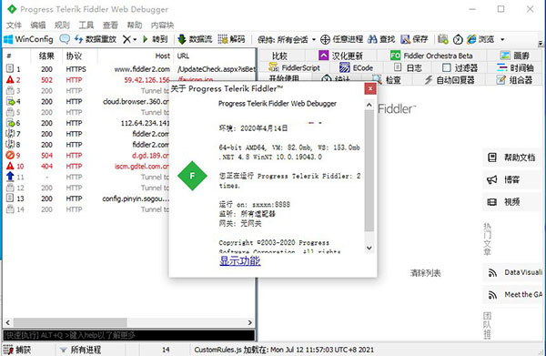Open the 编辑 menu

(37, 25)
